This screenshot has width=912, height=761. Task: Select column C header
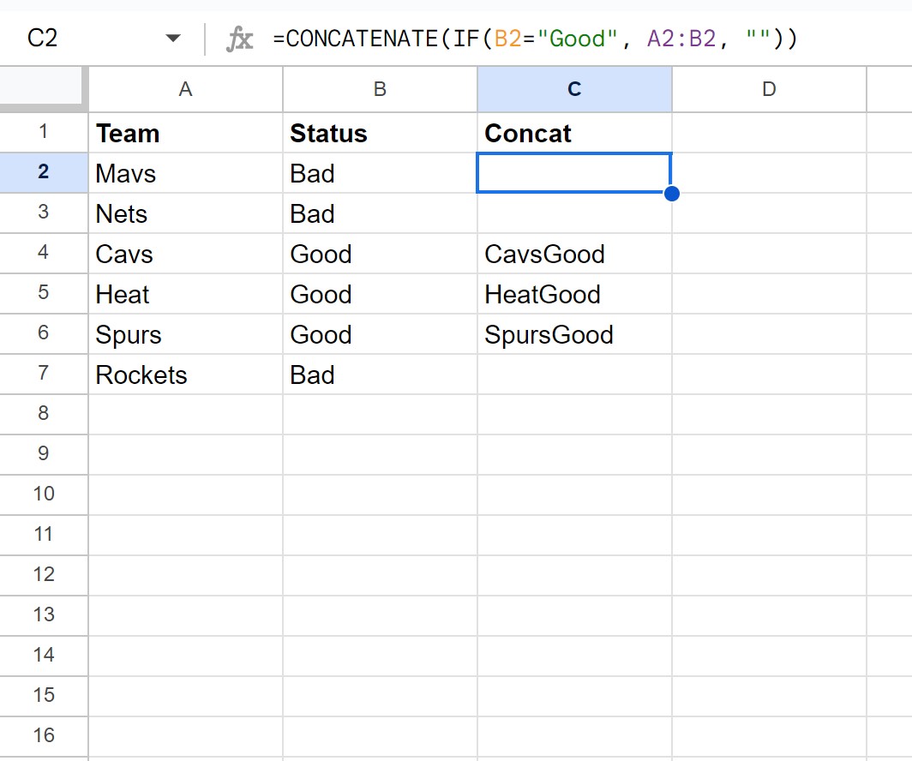574,89
